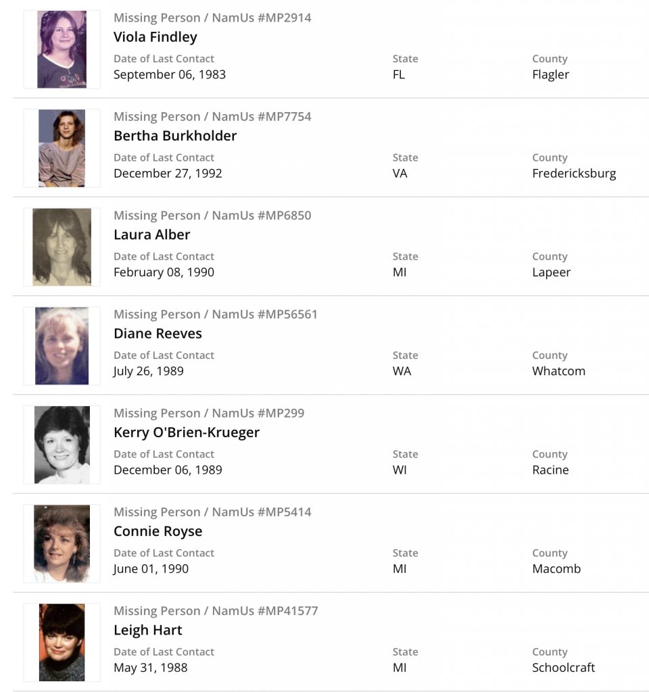
Task: Open the photo thumbnail in the Leigh Hart row
Action: pos(62,642)
